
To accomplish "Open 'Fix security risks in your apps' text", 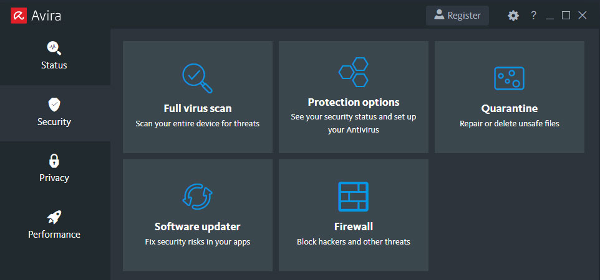I will click(x=197, y=241).
